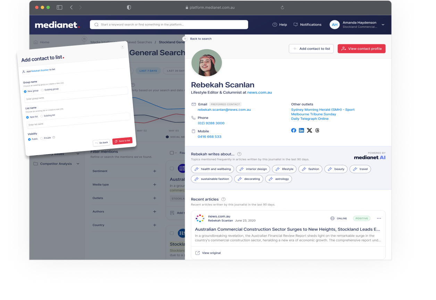Select the Existing group radio button

pyautogui.click(x=42, y=90)
